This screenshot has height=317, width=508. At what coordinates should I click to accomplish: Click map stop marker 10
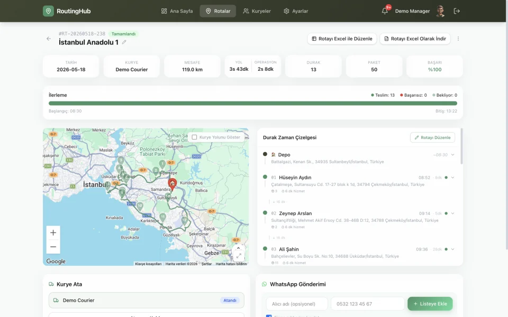pos(140,206)
